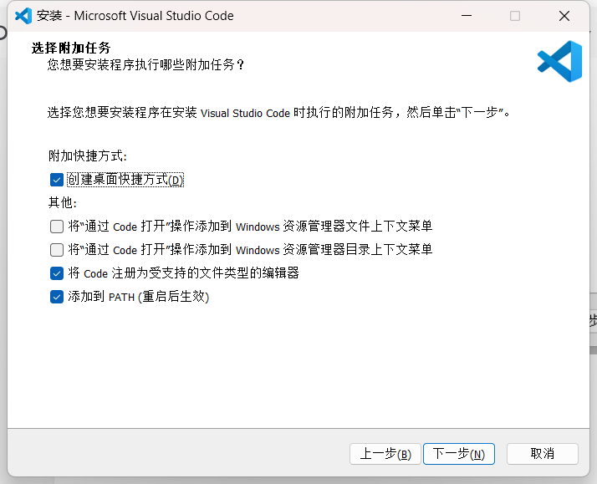
Task: Click the instruction text mentioning Visual Studio Code
Action: tap(278, 113)
